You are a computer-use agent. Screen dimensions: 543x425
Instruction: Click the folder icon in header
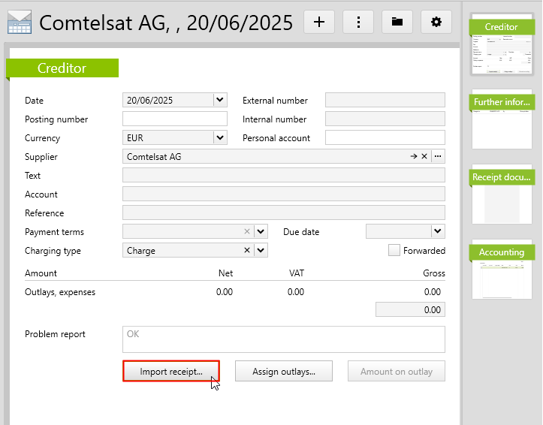point(397,22)
